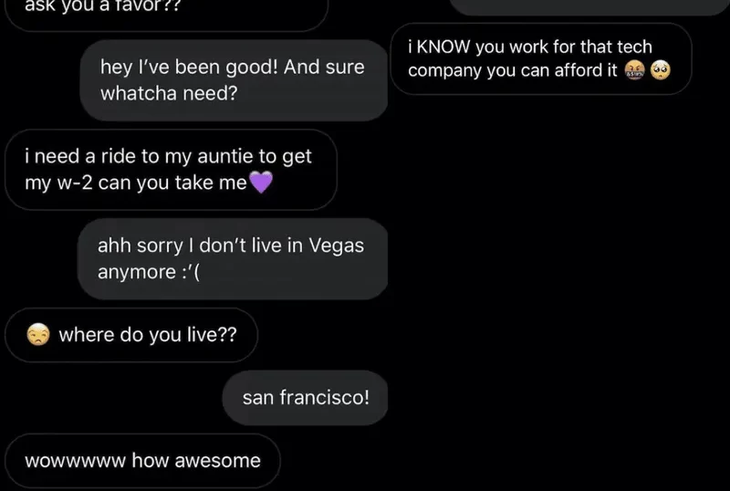The image size is (730, 491).
Task: Select the "wowwwww how awesome" message
Action: click(x=141, y=461)
